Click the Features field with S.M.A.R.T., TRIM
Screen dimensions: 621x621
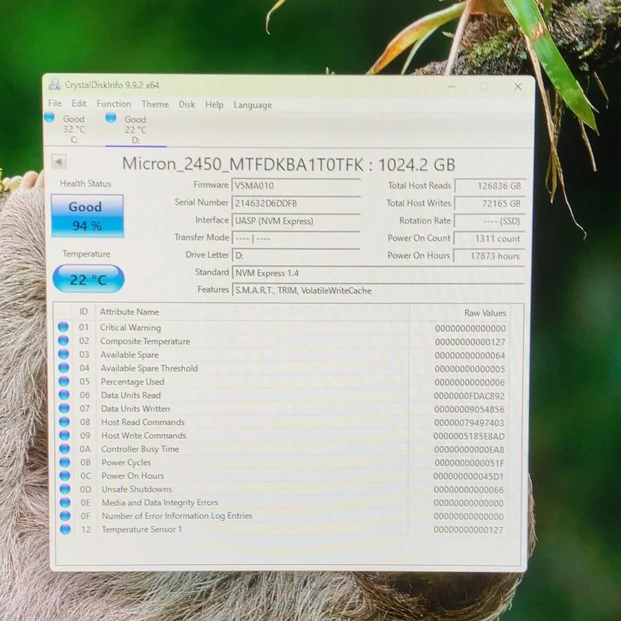pos(379,290)
